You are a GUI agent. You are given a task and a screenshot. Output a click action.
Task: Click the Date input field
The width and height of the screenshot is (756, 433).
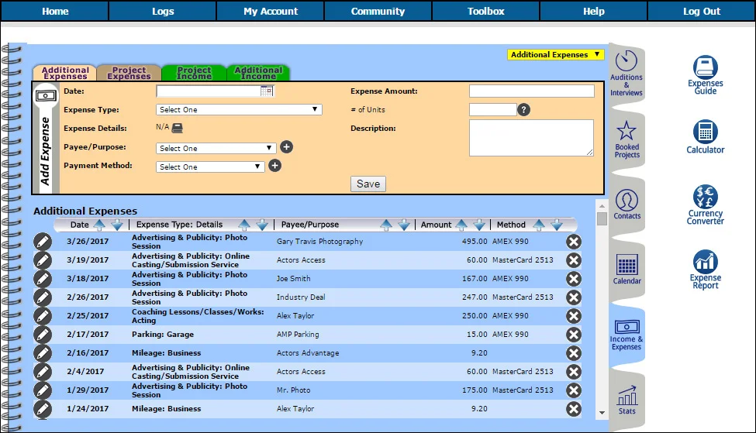click(209, 91)
